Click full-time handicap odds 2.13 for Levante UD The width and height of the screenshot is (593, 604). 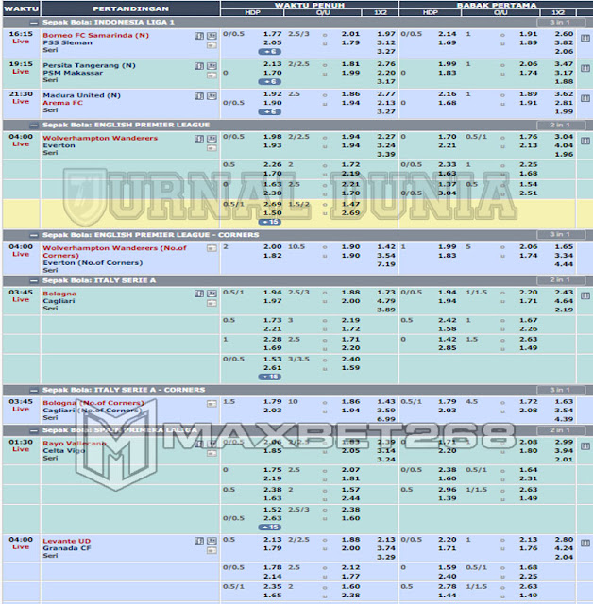(272, 540)
